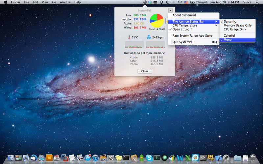The width and height of the screenshot is (263, 164).
Task: Open Xcode hammer icon in Dock
Action: pyautogui.click(x=218, y=158)
